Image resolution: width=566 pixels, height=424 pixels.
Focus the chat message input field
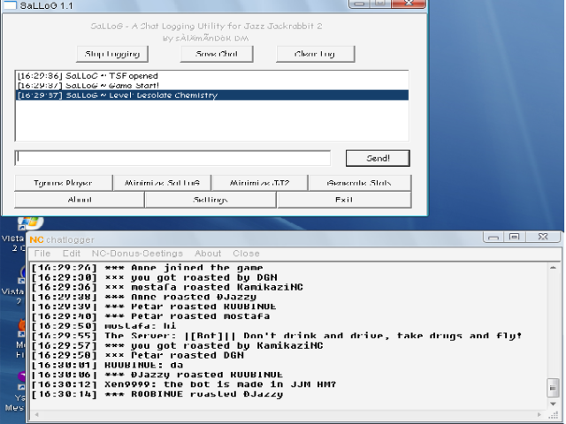172,158
